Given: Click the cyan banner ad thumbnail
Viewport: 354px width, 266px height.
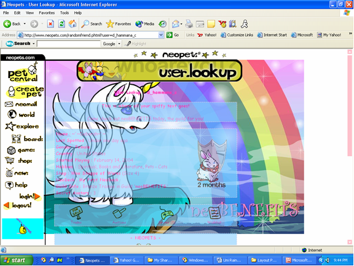Looking at the screenshot, I should coord(23,229).
